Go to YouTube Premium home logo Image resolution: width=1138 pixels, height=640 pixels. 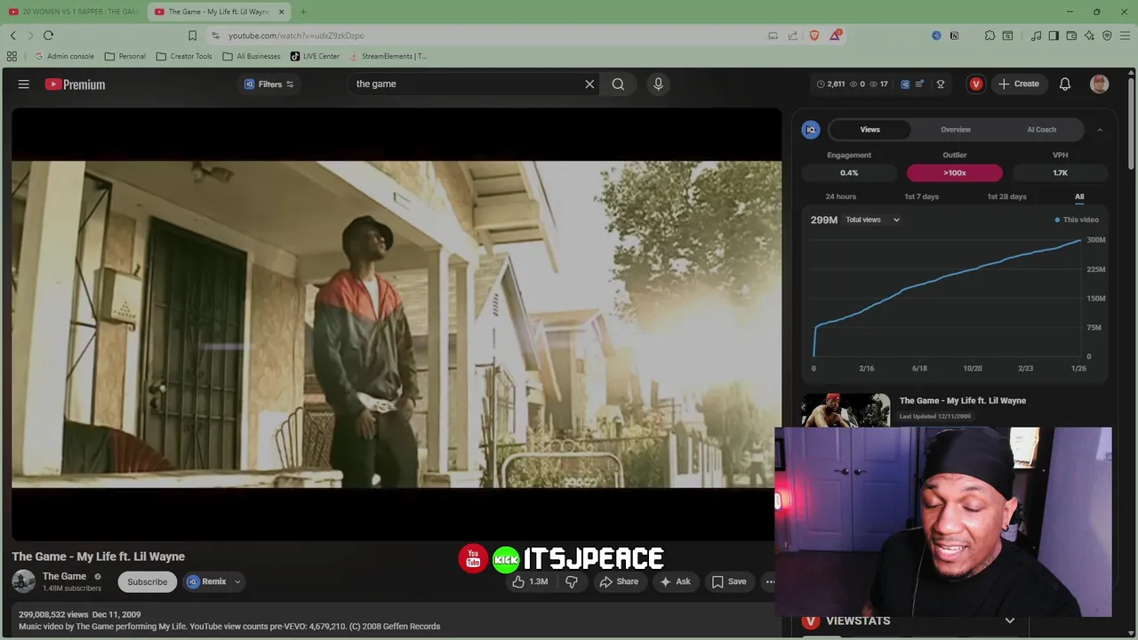[x=76, y=84]
